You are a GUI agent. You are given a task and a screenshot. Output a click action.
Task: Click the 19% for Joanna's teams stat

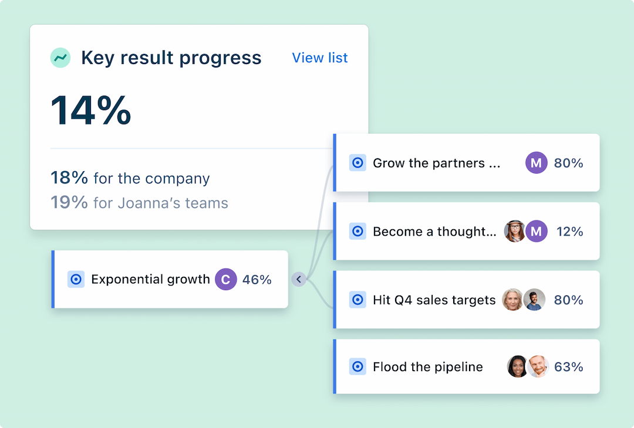[140, 202]
